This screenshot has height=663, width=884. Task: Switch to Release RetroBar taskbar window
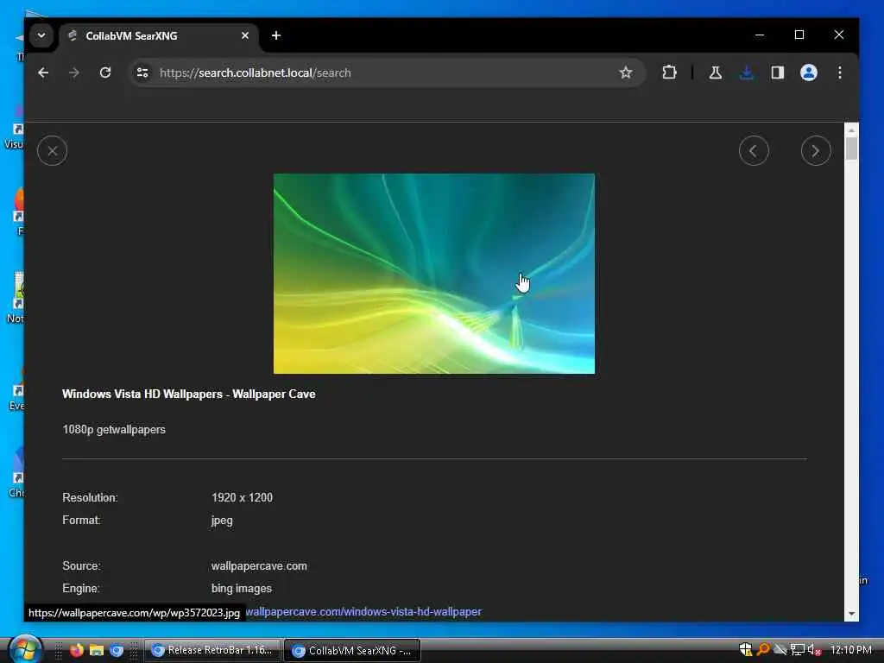tap(212, 651)
